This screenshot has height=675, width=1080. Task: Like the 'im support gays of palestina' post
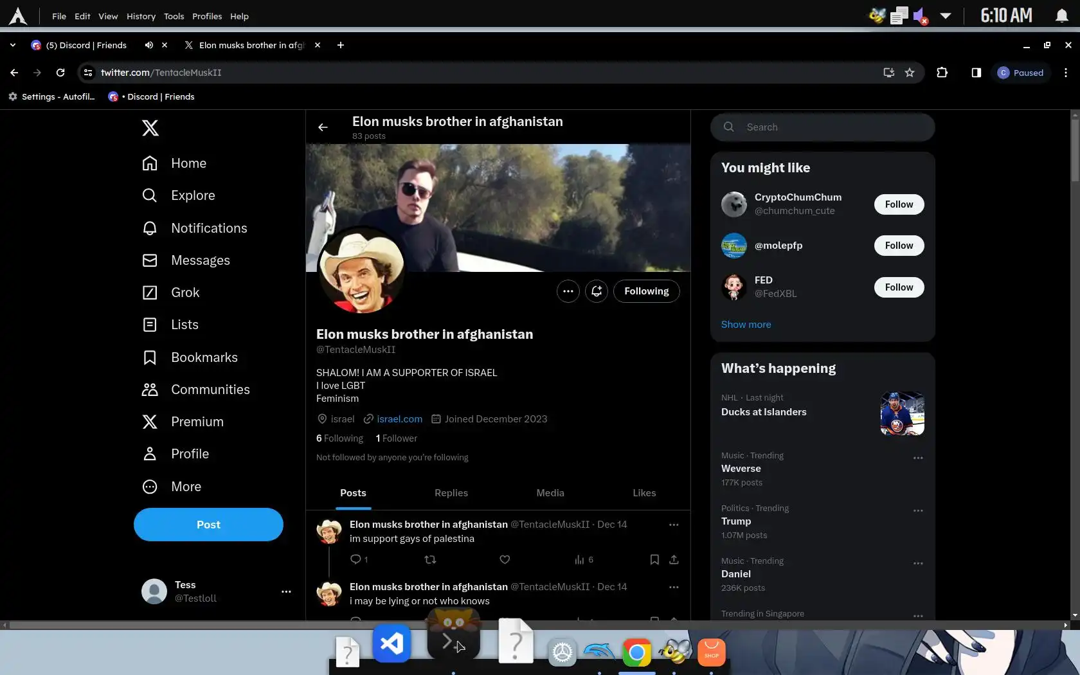tap(505, 559)
